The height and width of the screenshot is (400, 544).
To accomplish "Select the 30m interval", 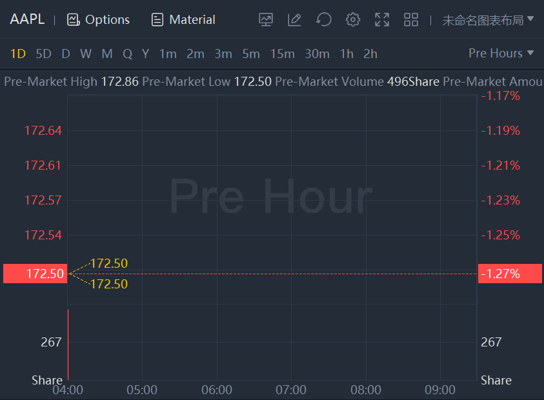I will [317, 54].
